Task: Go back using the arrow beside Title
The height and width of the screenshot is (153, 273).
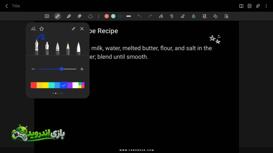Action: tap(7, 6)
